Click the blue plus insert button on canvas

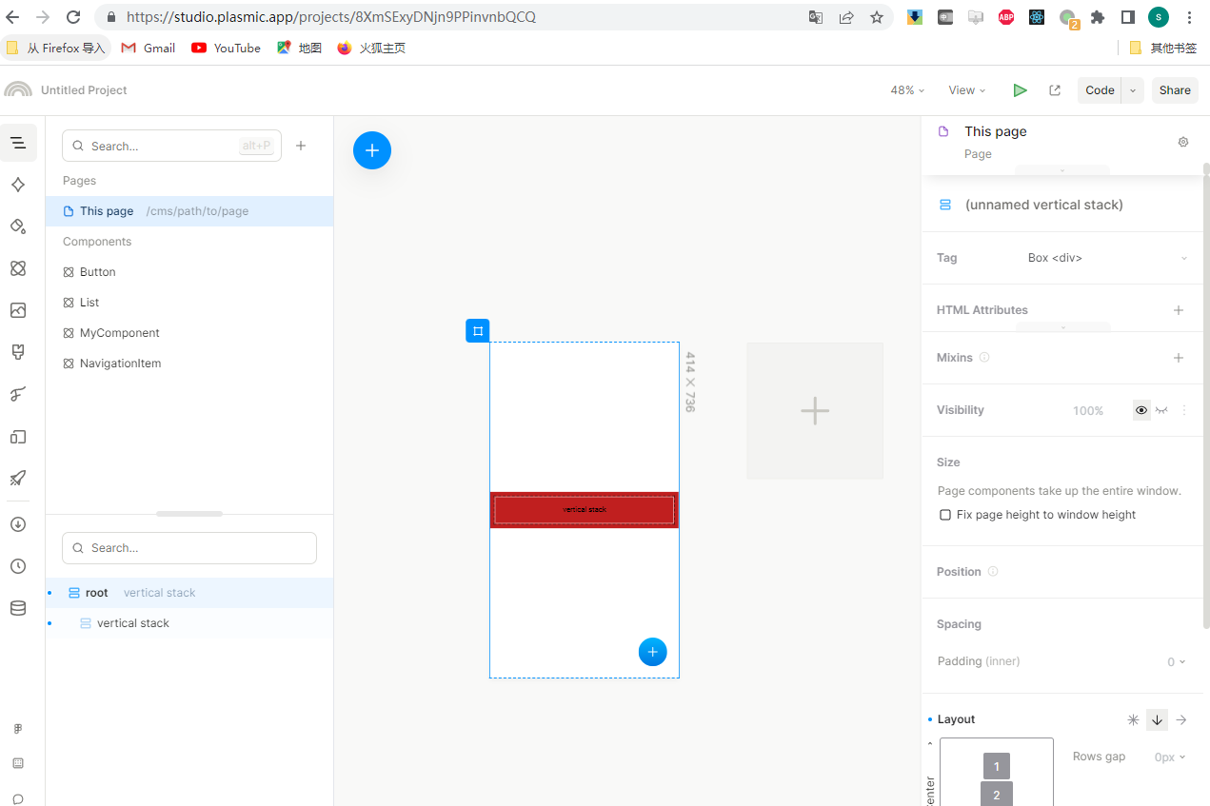coord(372,150)
